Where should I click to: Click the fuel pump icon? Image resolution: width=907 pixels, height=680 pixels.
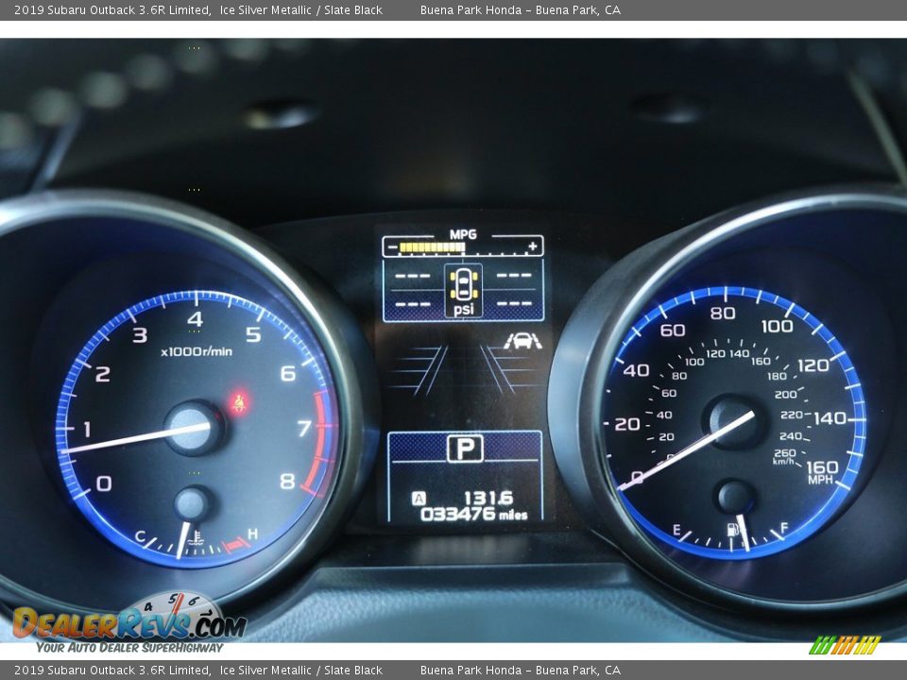click(x=731, y=529)
